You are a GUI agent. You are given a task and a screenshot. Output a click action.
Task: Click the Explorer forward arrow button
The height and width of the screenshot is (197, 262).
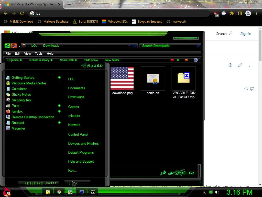[14, 46]
